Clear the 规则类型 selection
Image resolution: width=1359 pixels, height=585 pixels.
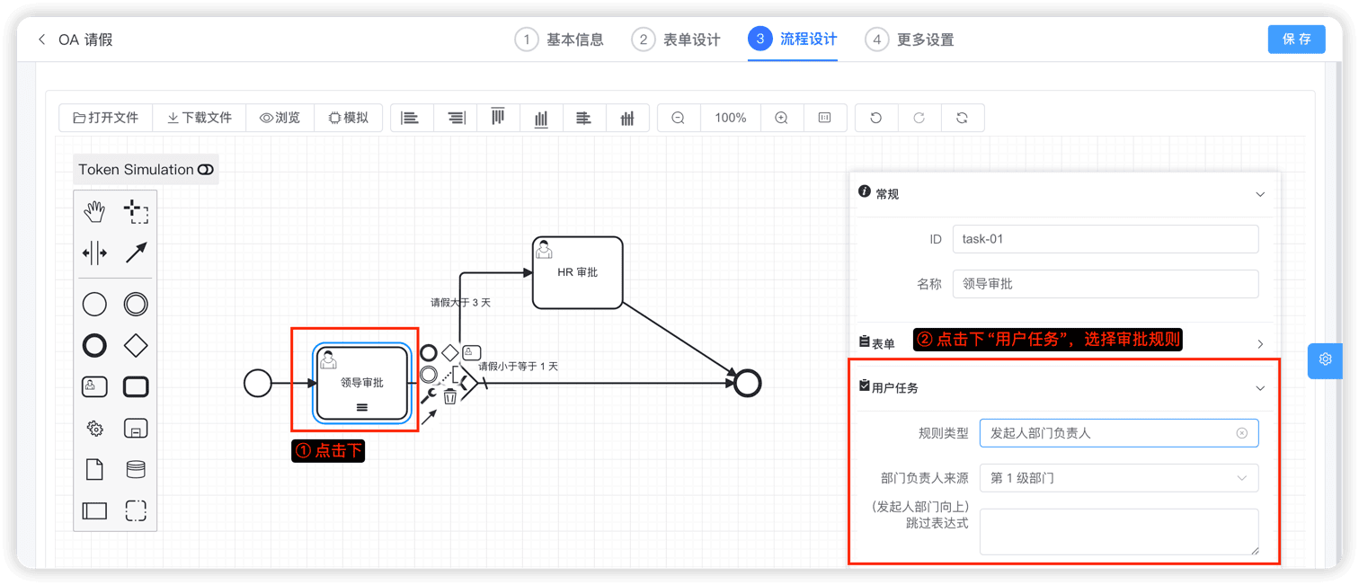pyautogui.click(x=1242, y=433)
